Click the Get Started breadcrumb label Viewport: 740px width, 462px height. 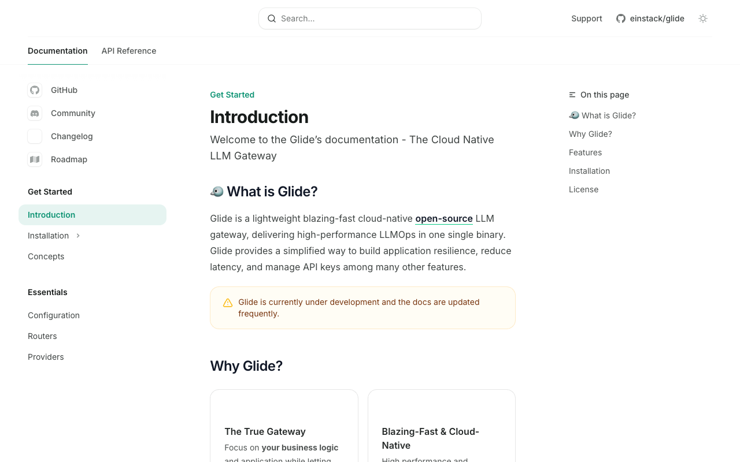click(232, 95)
